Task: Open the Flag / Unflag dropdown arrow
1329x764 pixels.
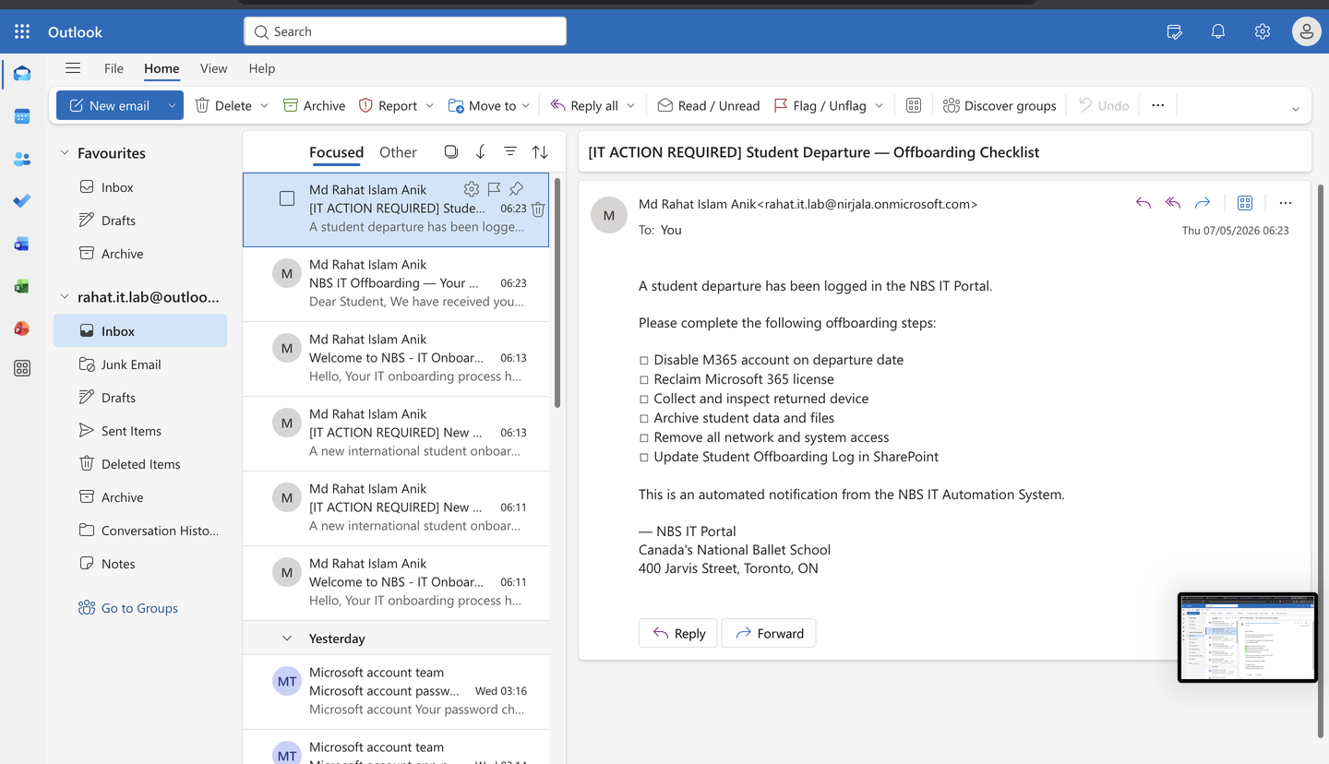Action: coord(879,105)
